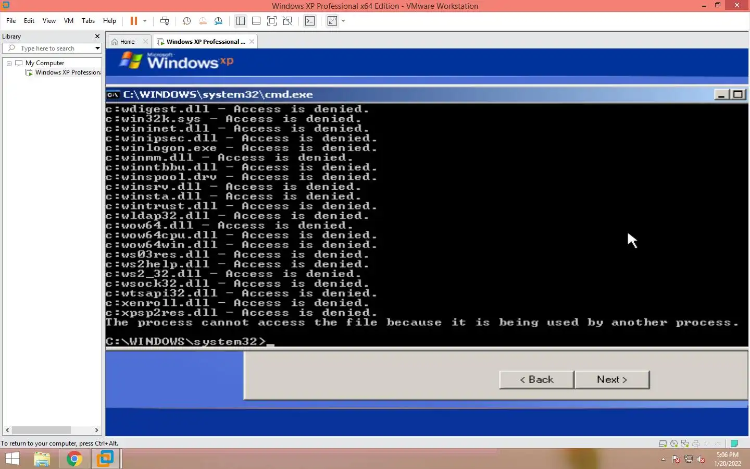Open the Edit menu

click(x=29, y=21)
